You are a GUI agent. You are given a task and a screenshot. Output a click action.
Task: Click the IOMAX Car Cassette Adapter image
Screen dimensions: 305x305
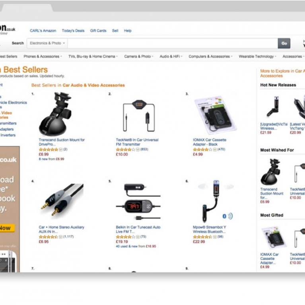coord(216,115)
